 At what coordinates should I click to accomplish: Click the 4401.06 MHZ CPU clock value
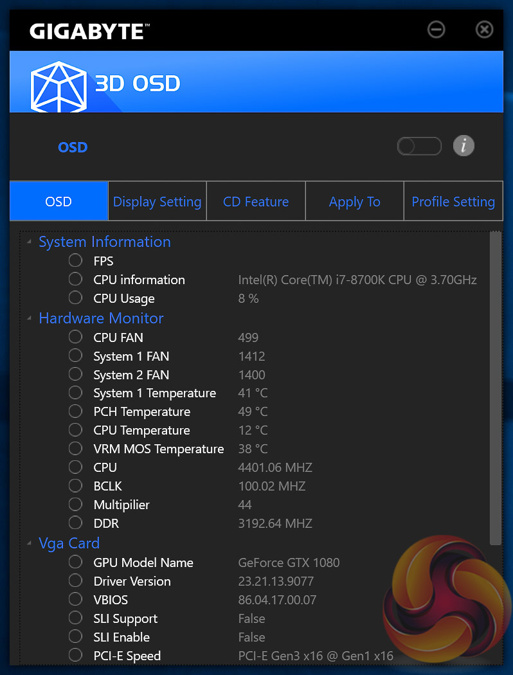275,467
